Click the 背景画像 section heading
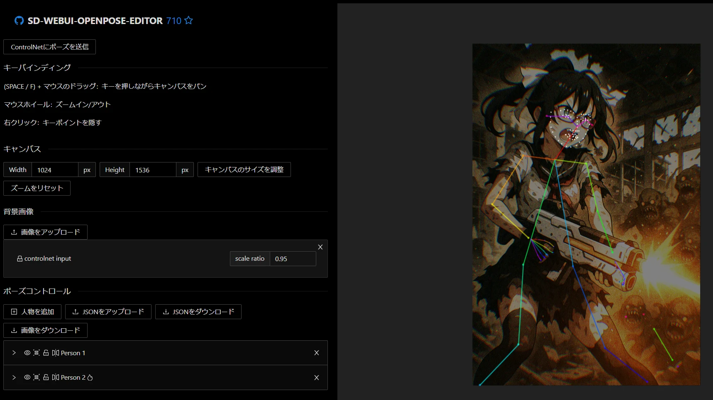The image size is (713, 400). tap(19, 212)
